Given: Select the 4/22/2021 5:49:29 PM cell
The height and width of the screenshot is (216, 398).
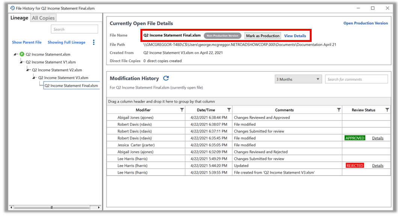Looking at the screenshot, I should tap(209, 159).
